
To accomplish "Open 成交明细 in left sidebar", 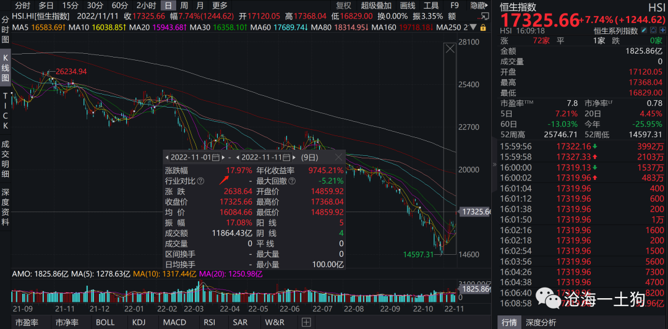I will 6,156.
